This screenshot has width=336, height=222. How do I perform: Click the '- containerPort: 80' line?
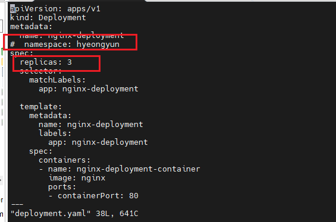click(x=93, y=196)
